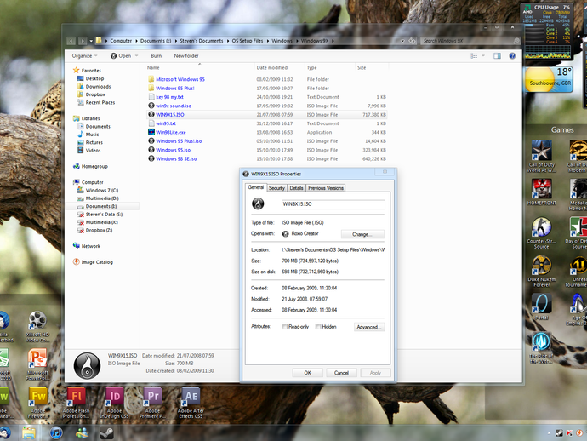Select Image Catalog in navigation pane
The height and width of the screenshot is (441, 587).
[x=97, y=262]
